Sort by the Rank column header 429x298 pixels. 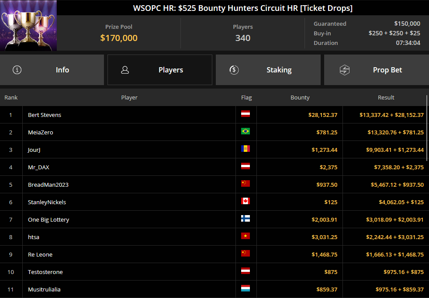coord(11,97)
